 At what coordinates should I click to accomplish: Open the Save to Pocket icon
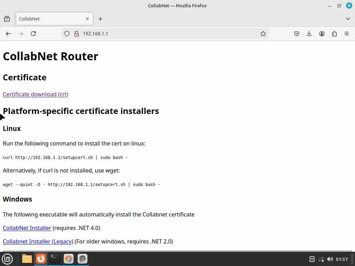tap(297, 34)
